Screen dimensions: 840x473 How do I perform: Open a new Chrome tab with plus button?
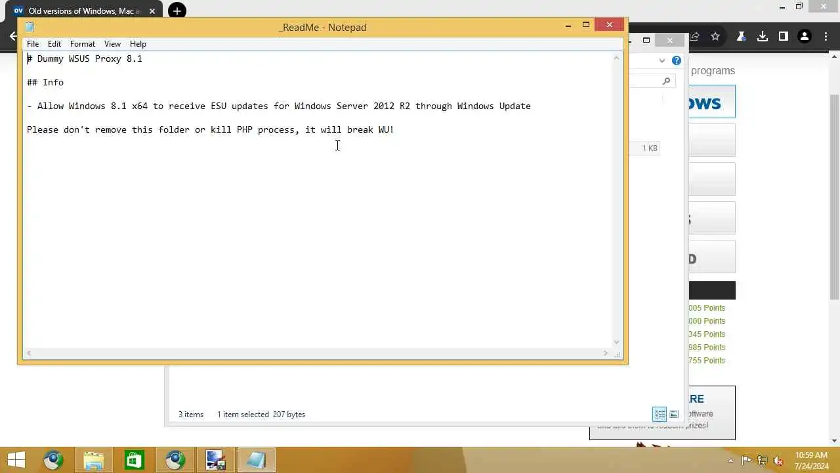tap(177, 11)
